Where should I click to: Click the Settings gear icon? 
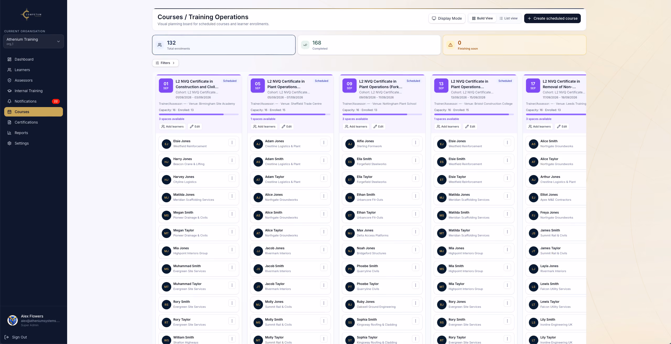(9, 143)
